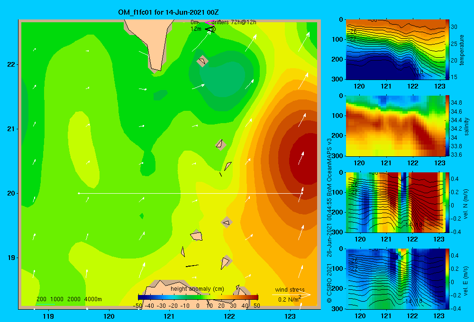
Task: Click longitude label 119 on main map
Action: coord(49,316)
